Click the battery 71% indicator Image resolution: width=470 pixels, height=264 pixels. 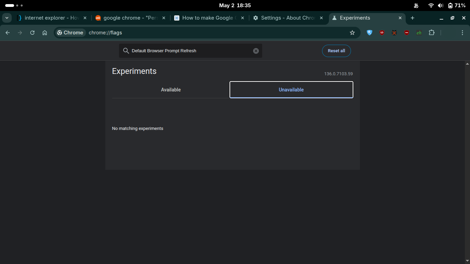457,5
